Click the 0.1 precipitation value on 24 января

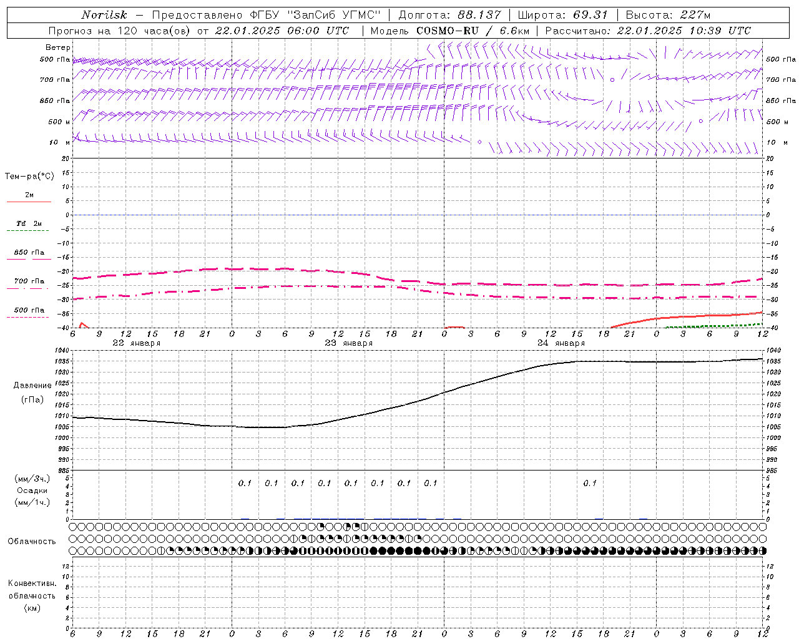point(590,483)
